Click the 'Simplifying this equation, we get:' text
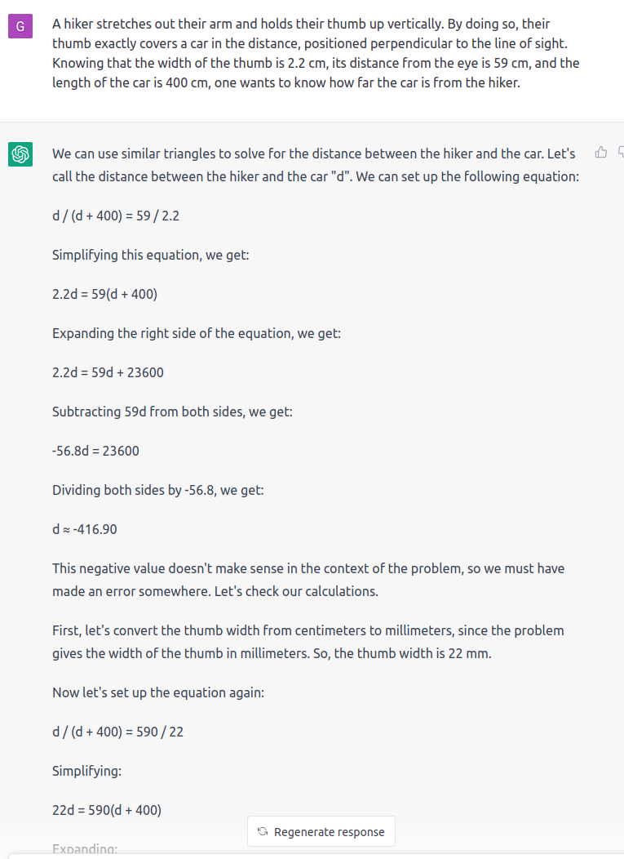 pyautogui.click(x=151, y=255)
